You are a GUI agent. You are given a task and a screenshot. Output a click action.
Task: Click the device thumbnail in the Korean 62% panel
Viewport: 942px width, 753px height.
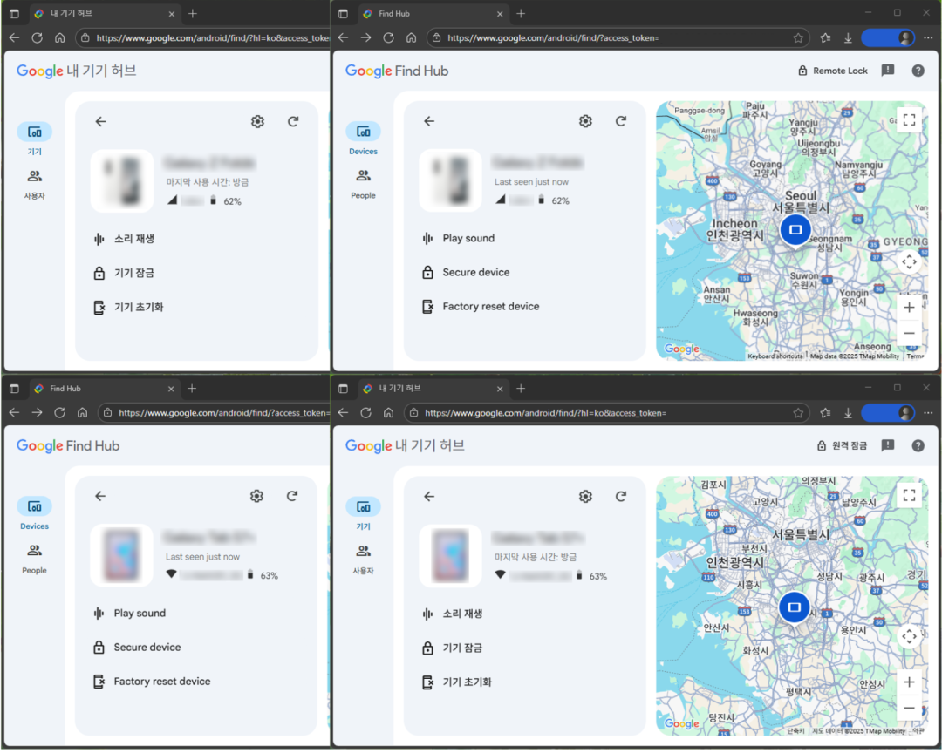(x=122, y=181)
